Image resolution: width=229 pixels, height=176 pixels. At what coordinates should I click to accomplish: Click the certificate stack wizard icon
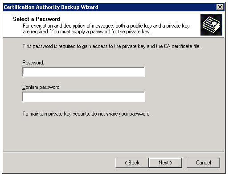tap(211, 24)
